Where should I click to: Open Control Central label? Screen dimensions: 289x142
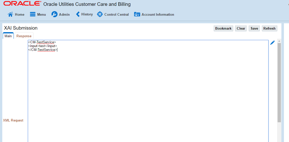116,14
